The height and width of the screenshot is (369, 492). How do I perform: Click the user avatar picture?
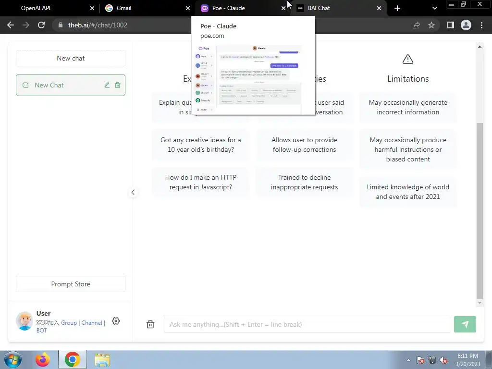point(25,321)
